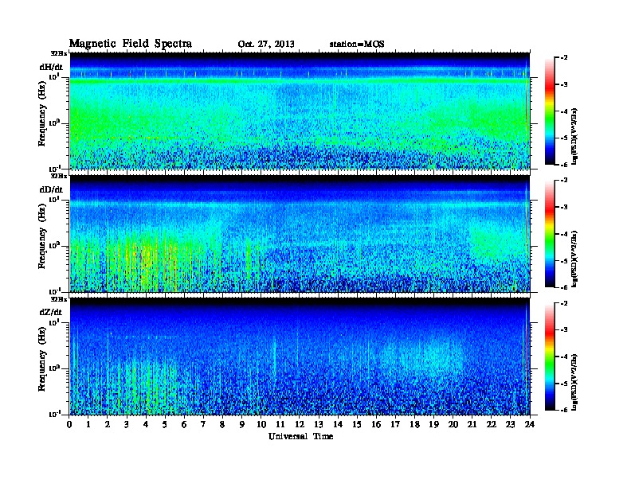Click hour "22" on the Universal Time axis
This screenshot has height=487, width=631.
(492, 425)
